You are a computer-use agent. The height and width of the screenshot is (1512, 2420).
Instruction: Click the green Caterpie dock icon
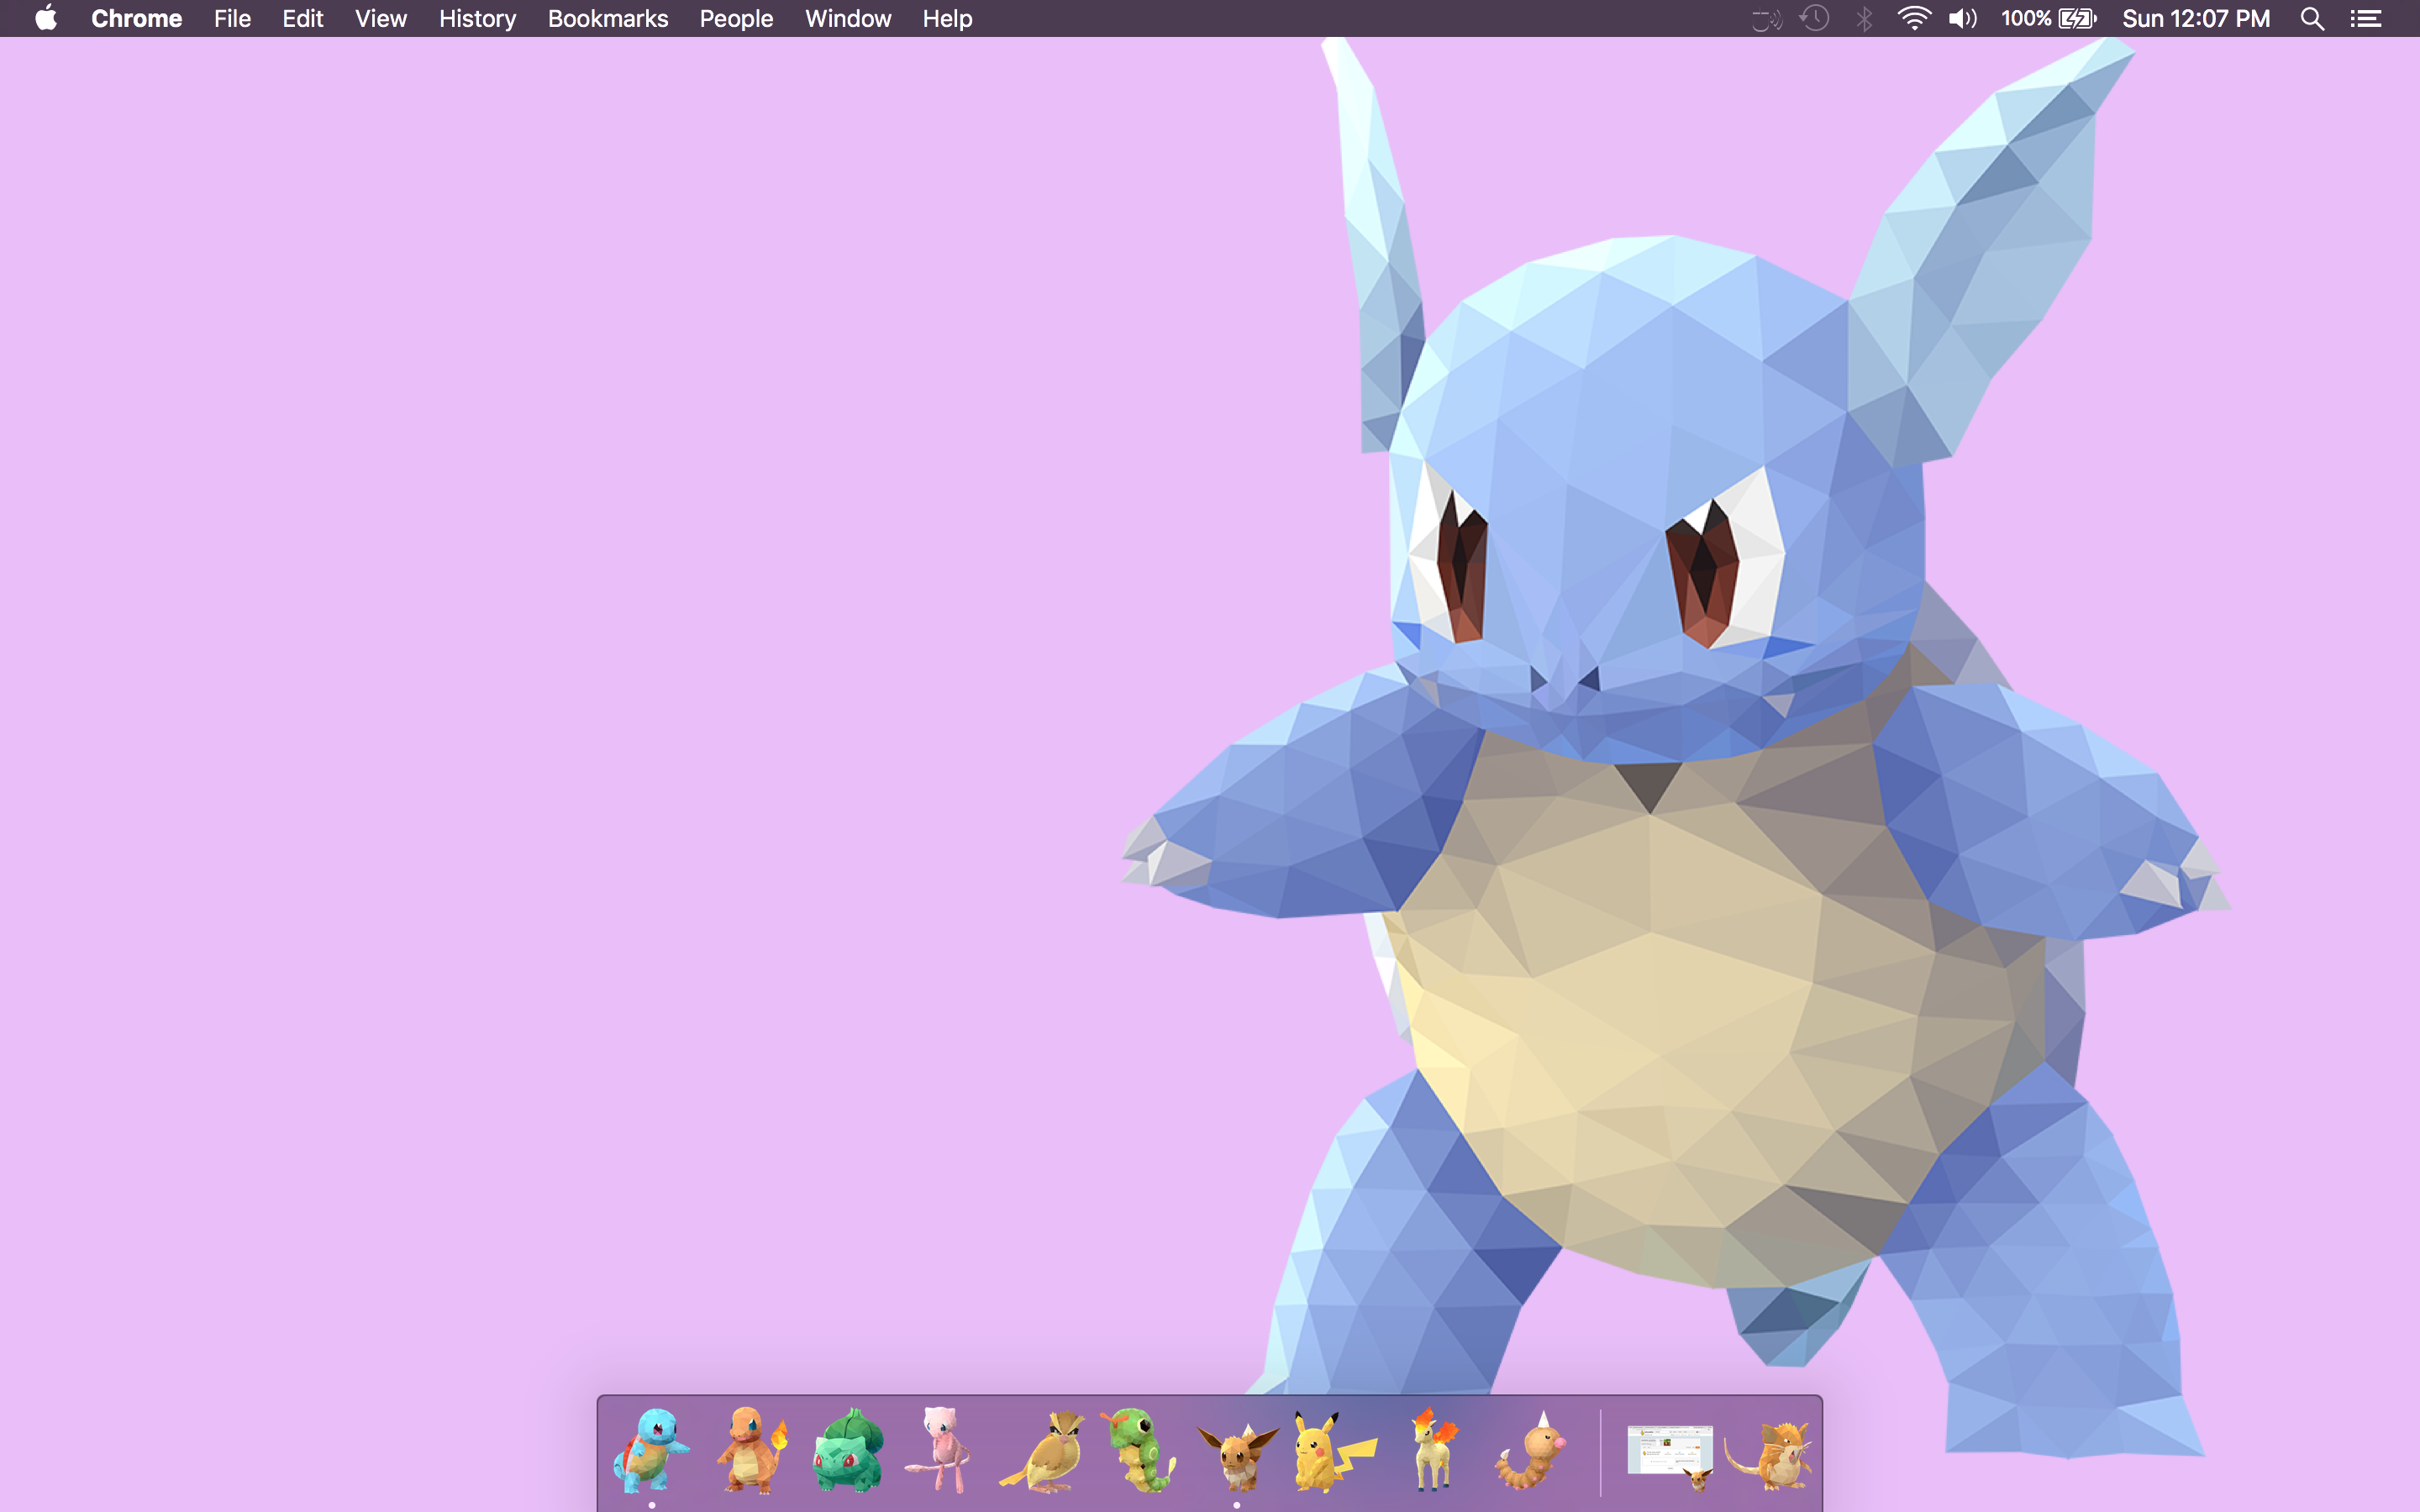[x=1140, y=1450]
